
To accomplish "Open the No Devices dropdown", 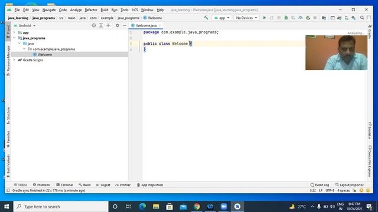I will pyautogui.click(x=246, y=18).
